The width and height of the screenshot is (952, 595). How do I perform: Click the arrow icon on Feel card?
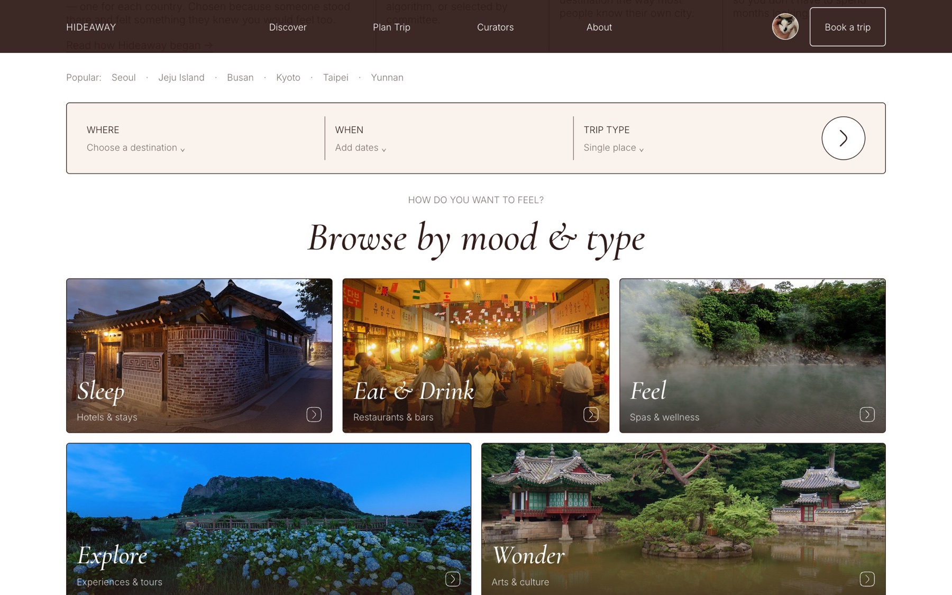[x=867, y=414]
